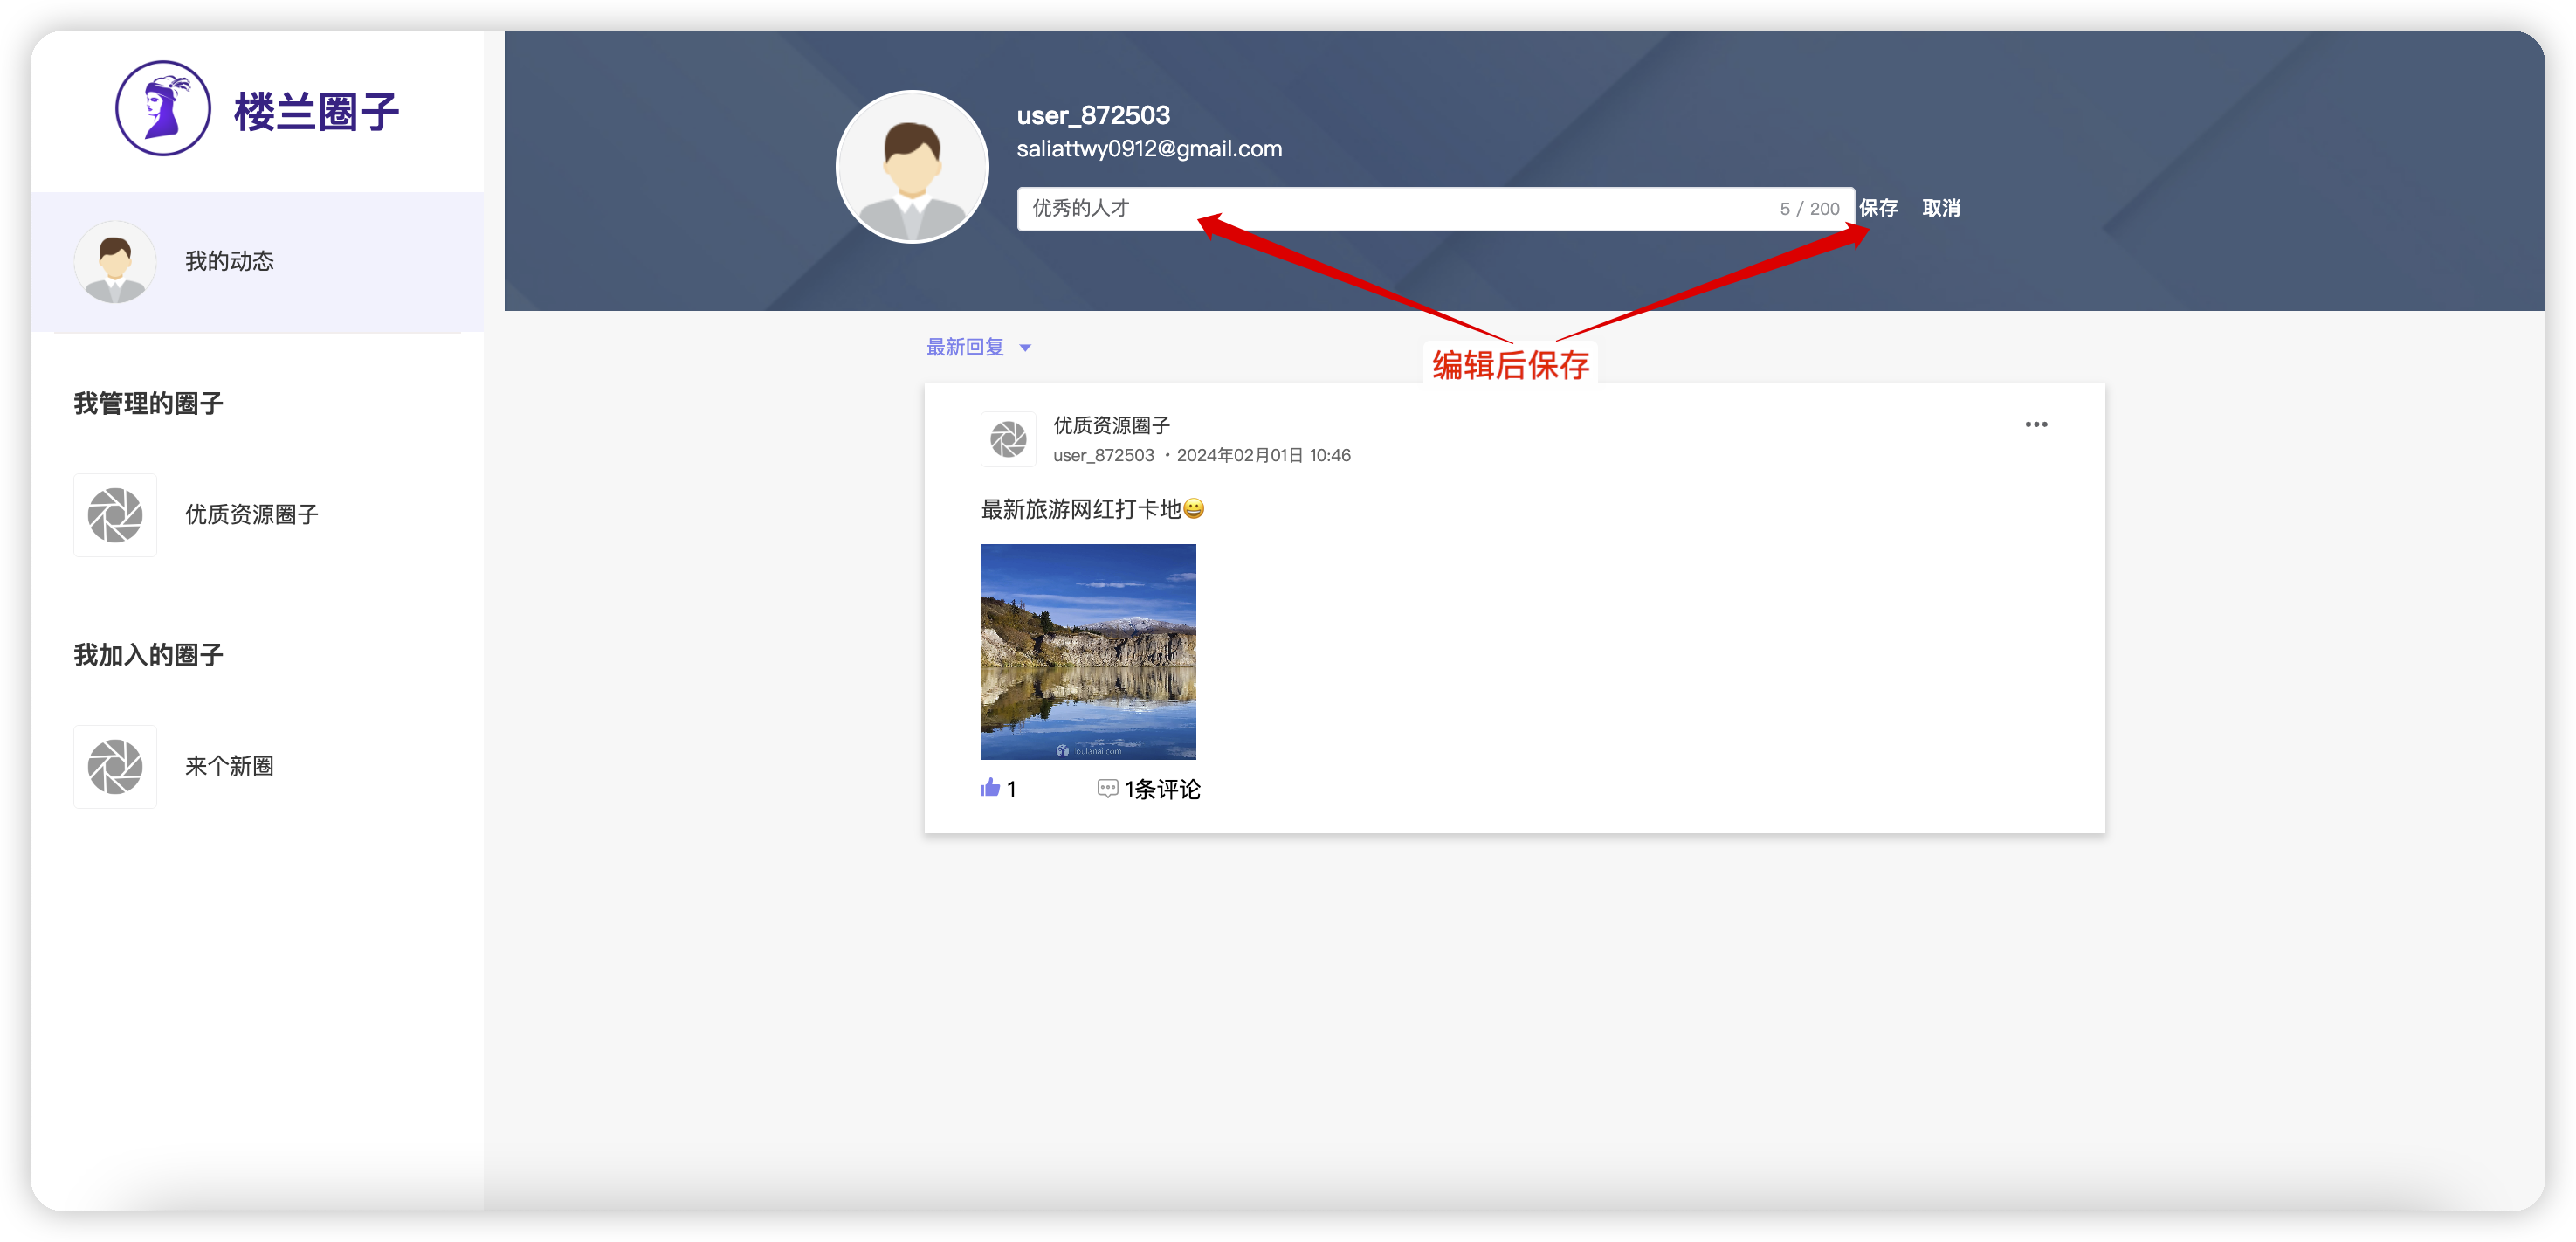The width and height of the screenshot is (2576, 1242).
Task: Click the 1条评论 comment link
Action: [x=1162, y=789]
